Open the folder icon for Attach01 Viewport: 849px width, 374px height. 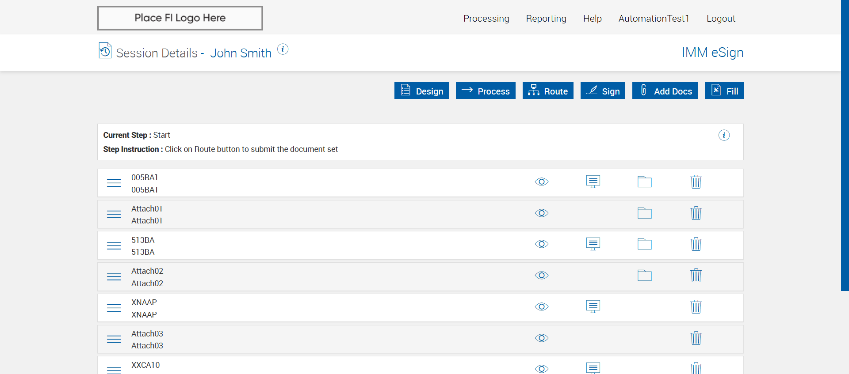point(644,213)
